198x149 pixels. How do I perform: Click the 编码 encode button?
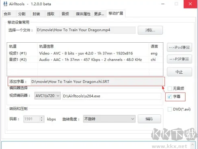(x=149, y=119)
